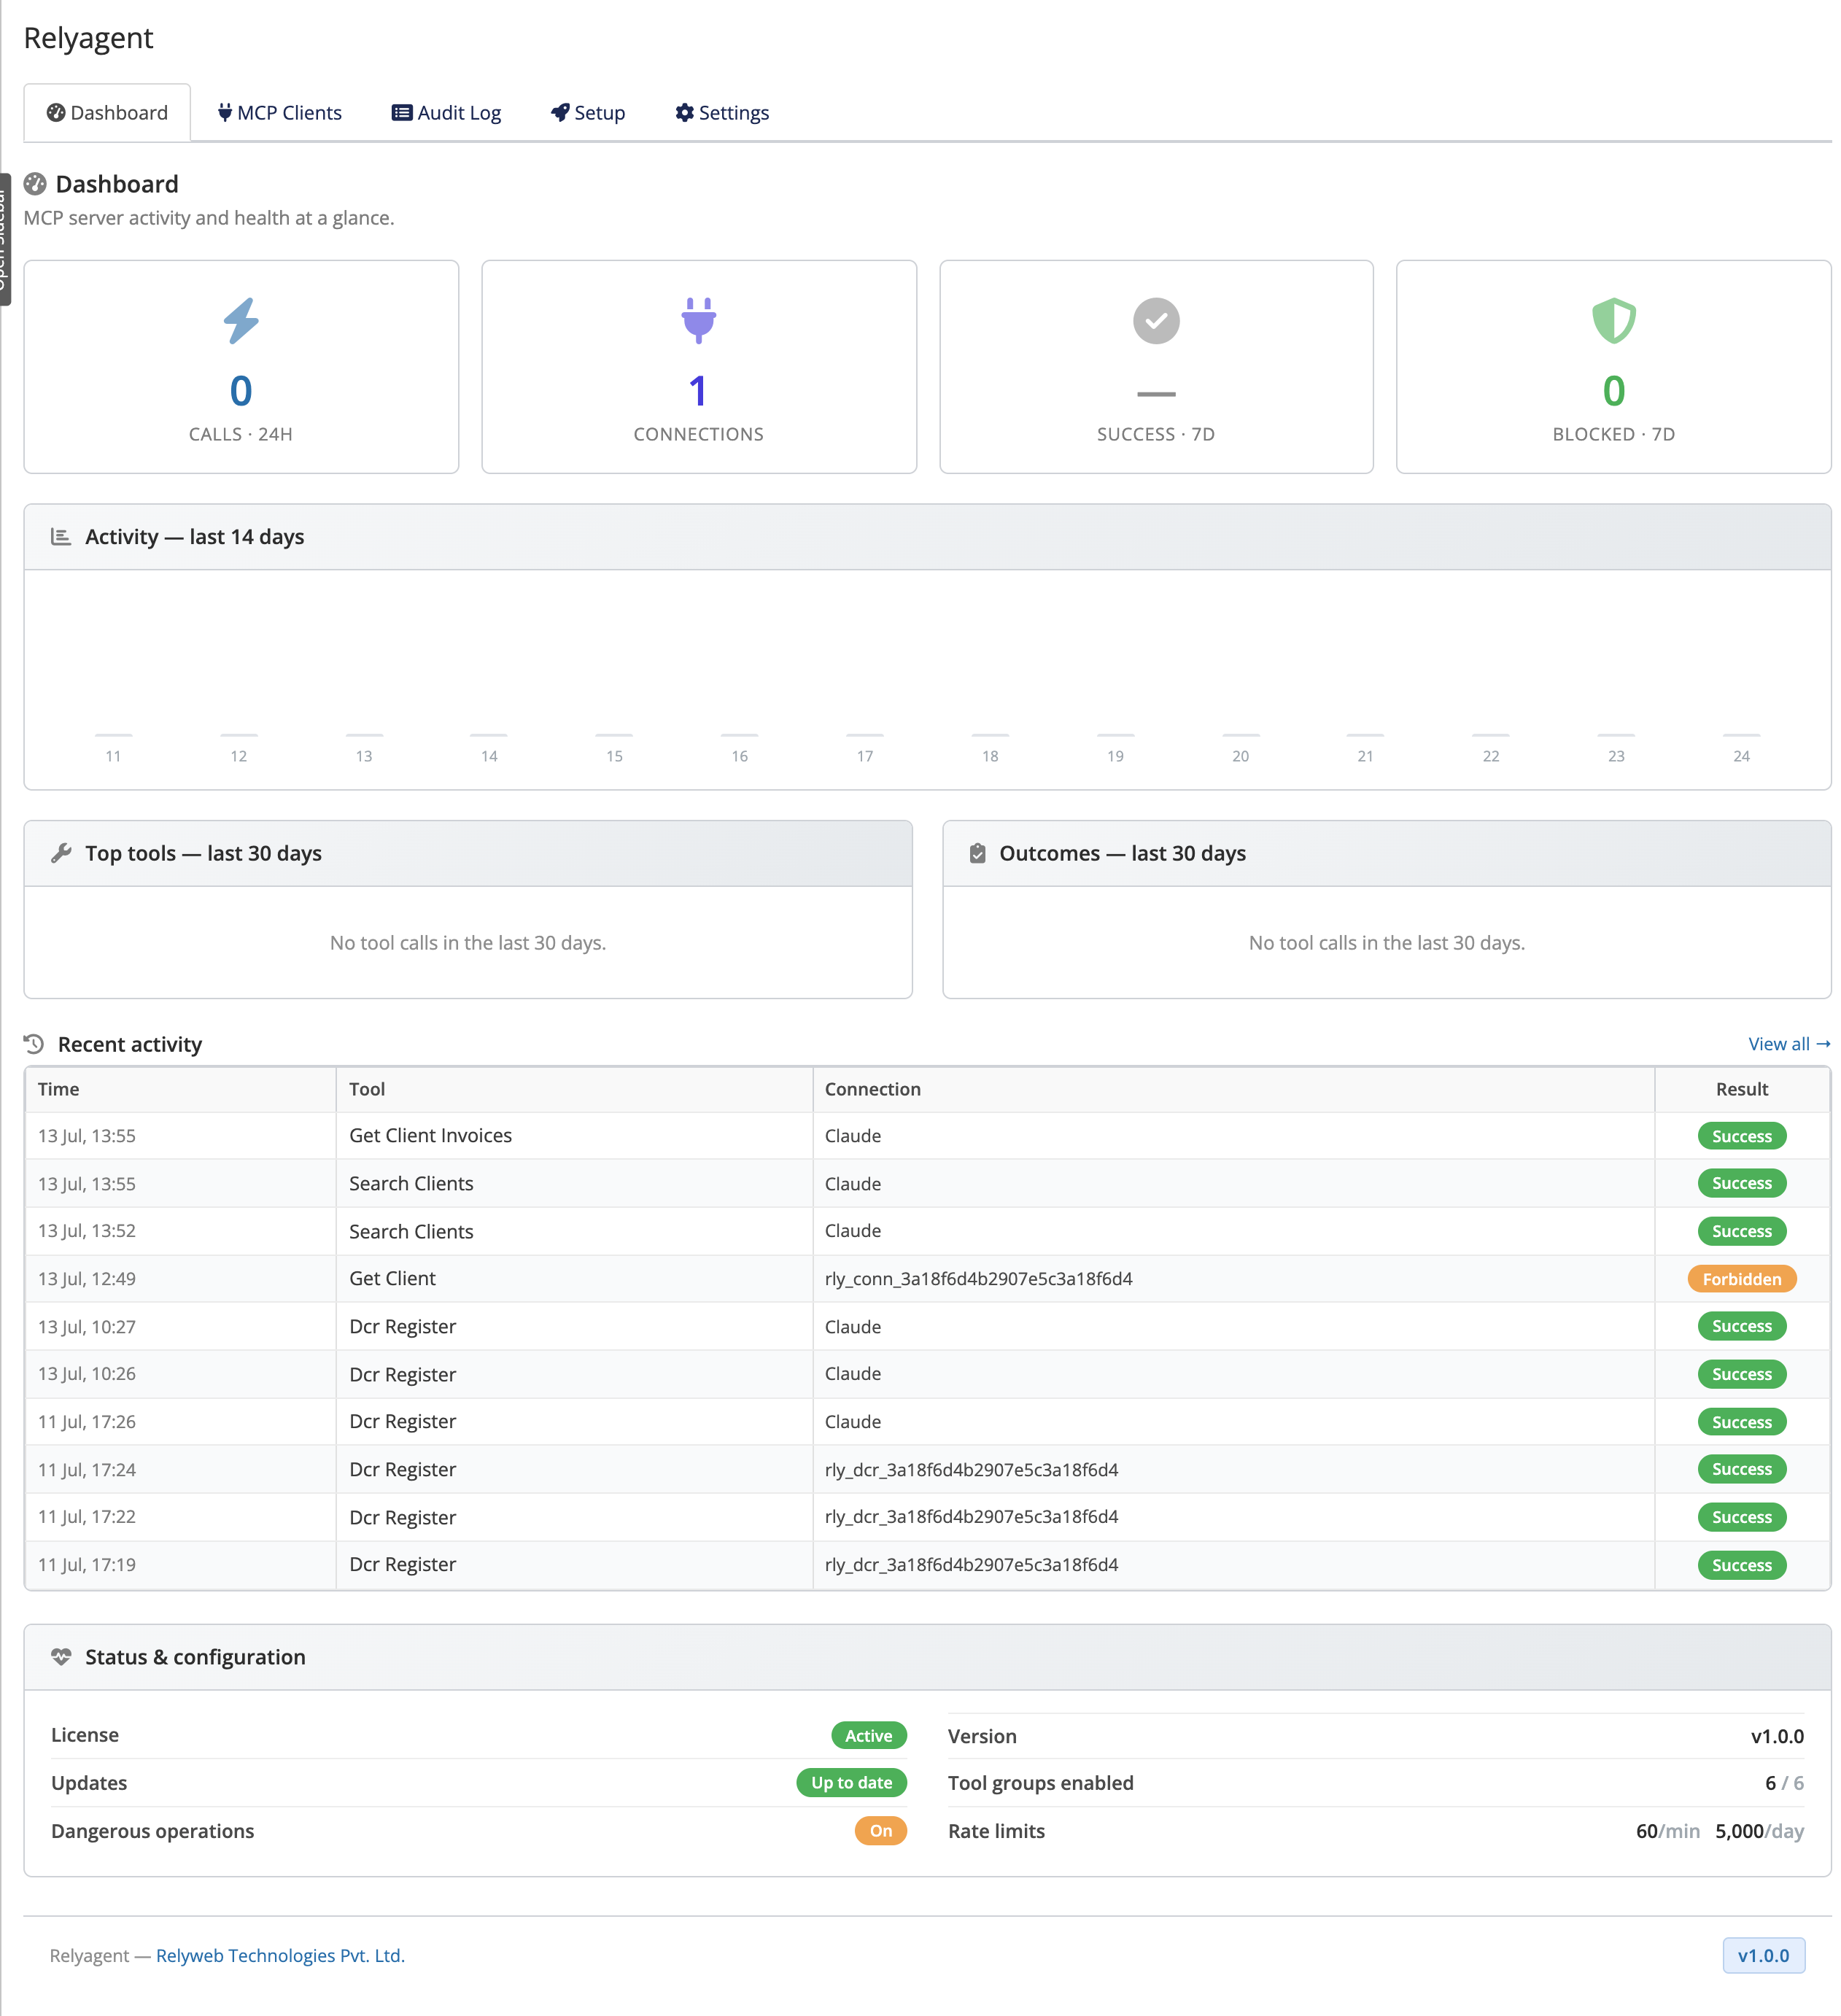Click the list icon on Audit Log tab

(x=402, y=112)
